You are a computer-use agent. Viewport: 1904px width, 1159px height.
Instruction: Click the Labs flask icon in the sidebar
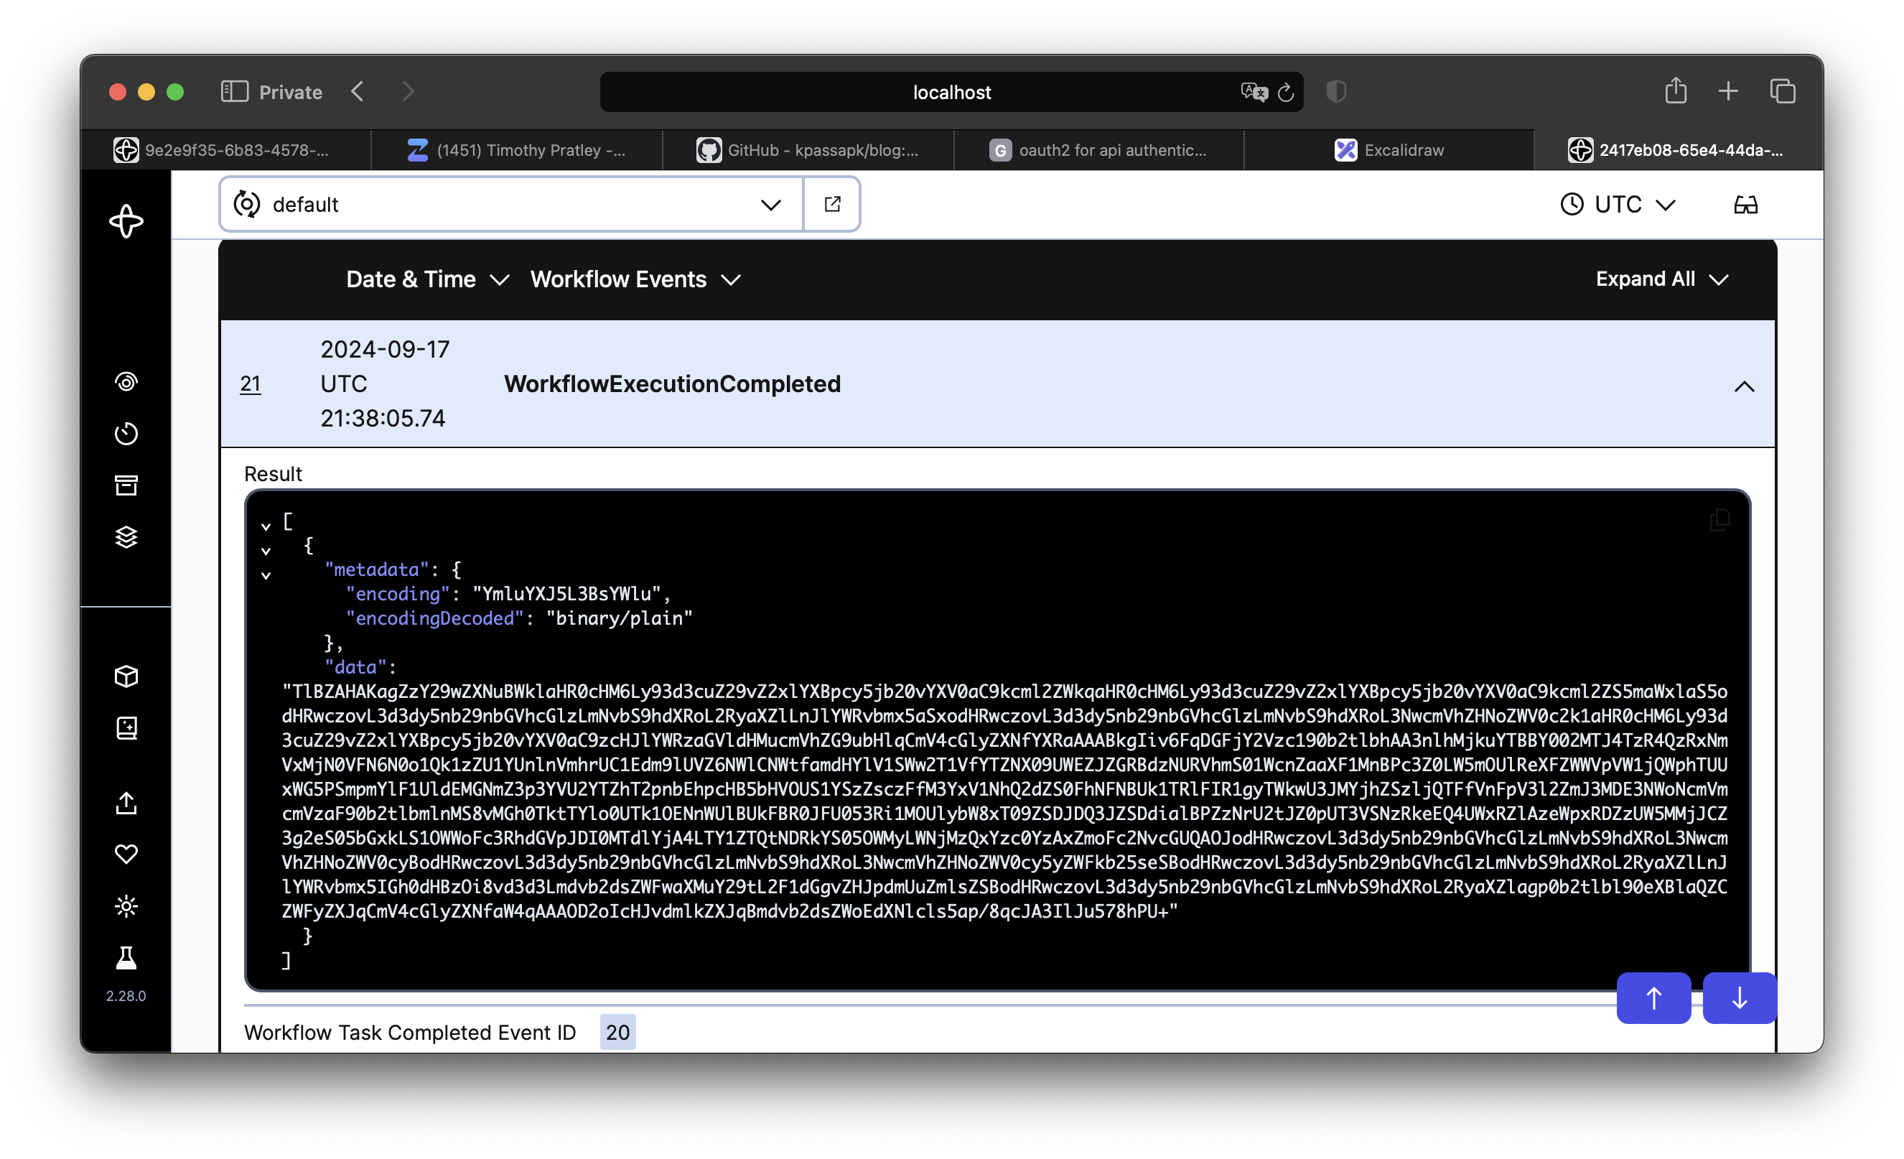pos(126,958)
